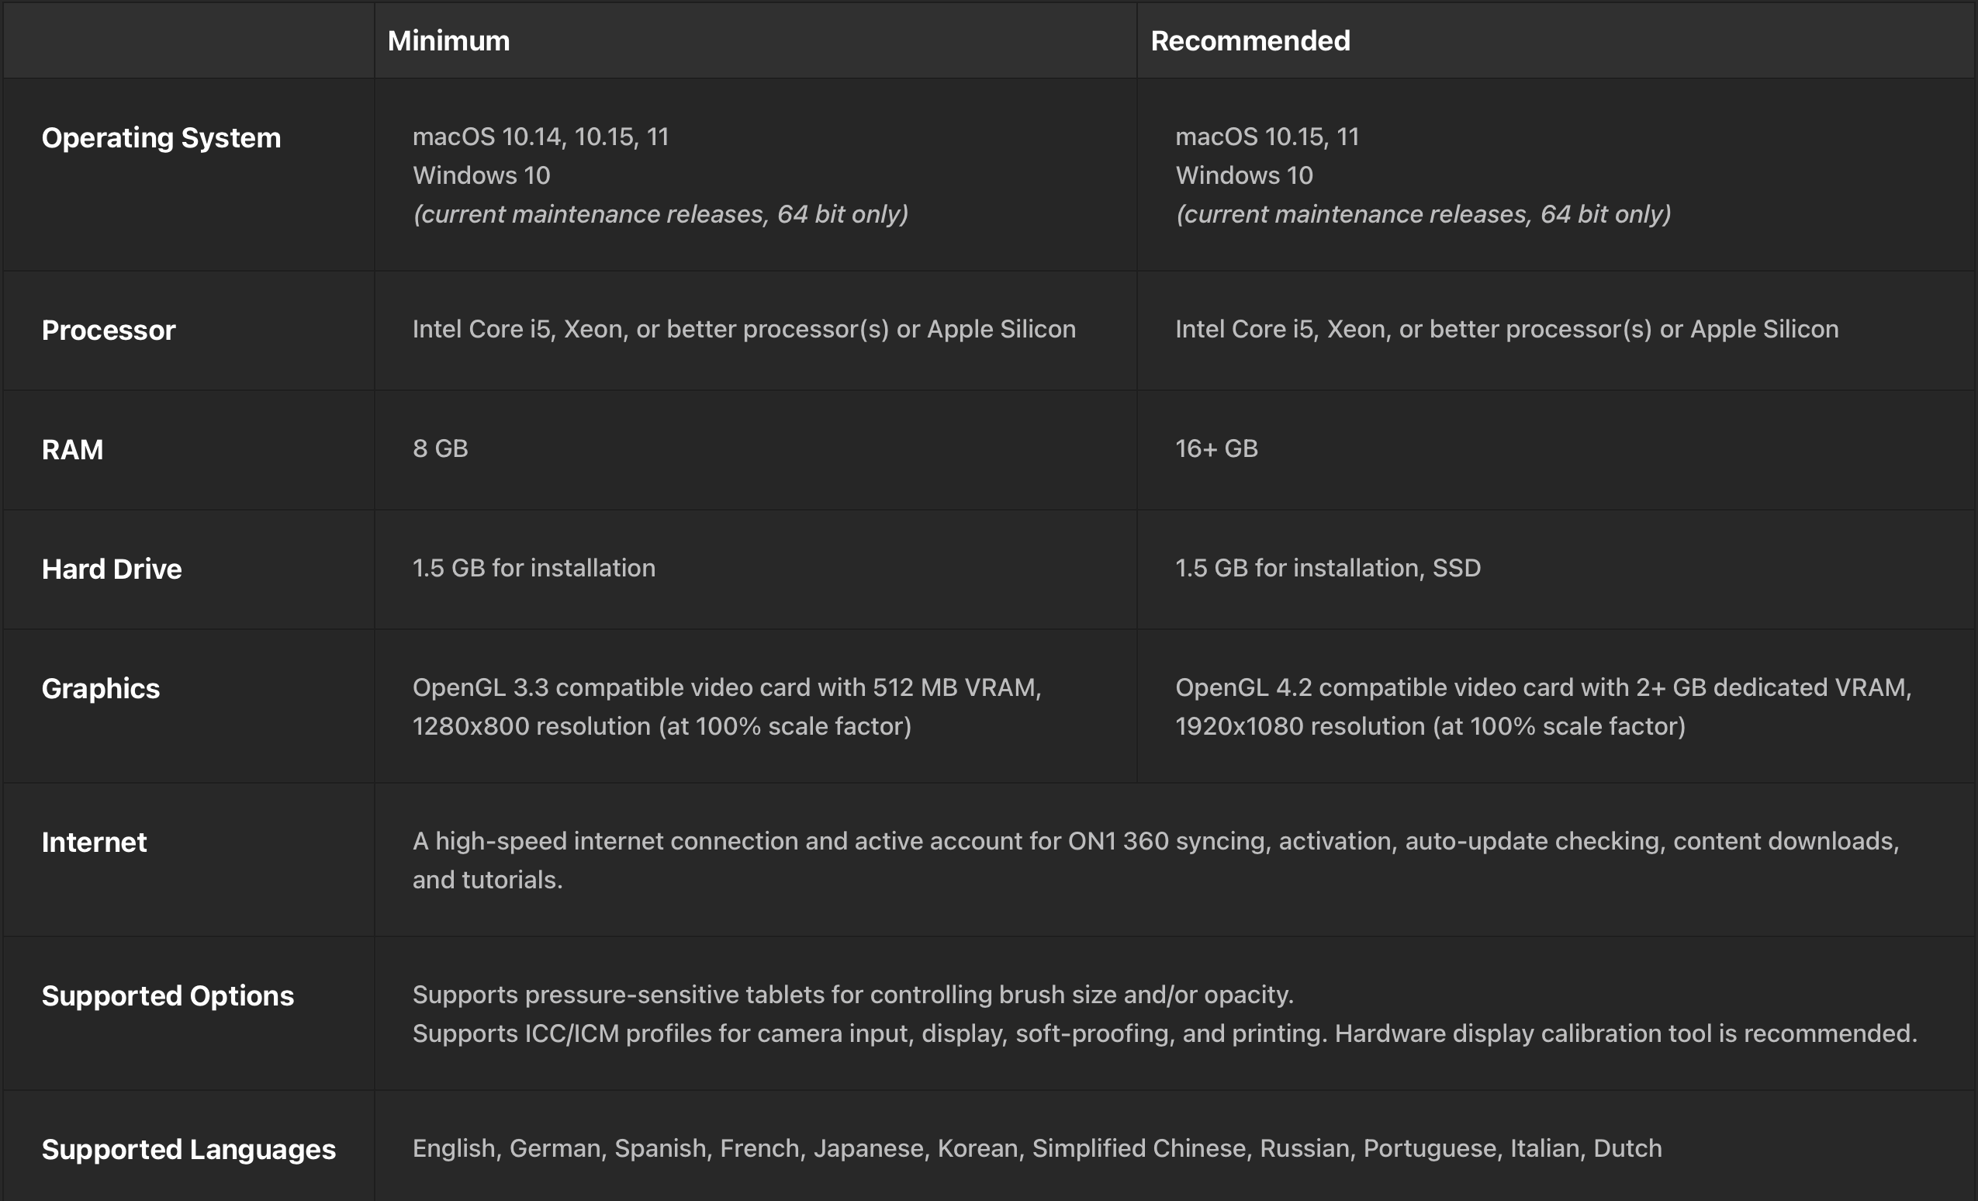Click the recommended macOS 10.15, 11 text
Screen dimensions: 1978x1201
(1267, 137)
